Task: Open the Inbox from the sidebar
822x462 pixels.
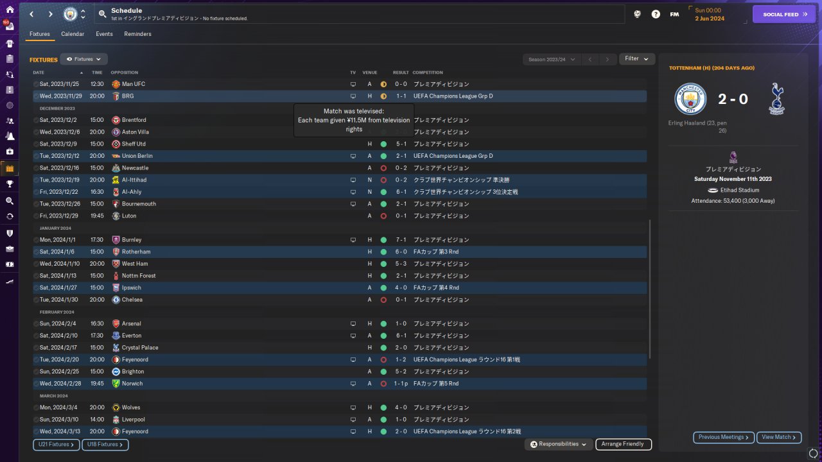Action: 10,26
